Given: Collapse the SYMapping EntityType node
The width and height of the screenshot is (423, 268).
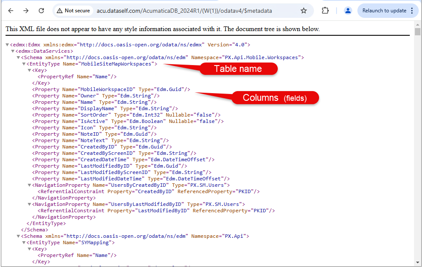Looking at the screenshot, I should click(24, 242).
